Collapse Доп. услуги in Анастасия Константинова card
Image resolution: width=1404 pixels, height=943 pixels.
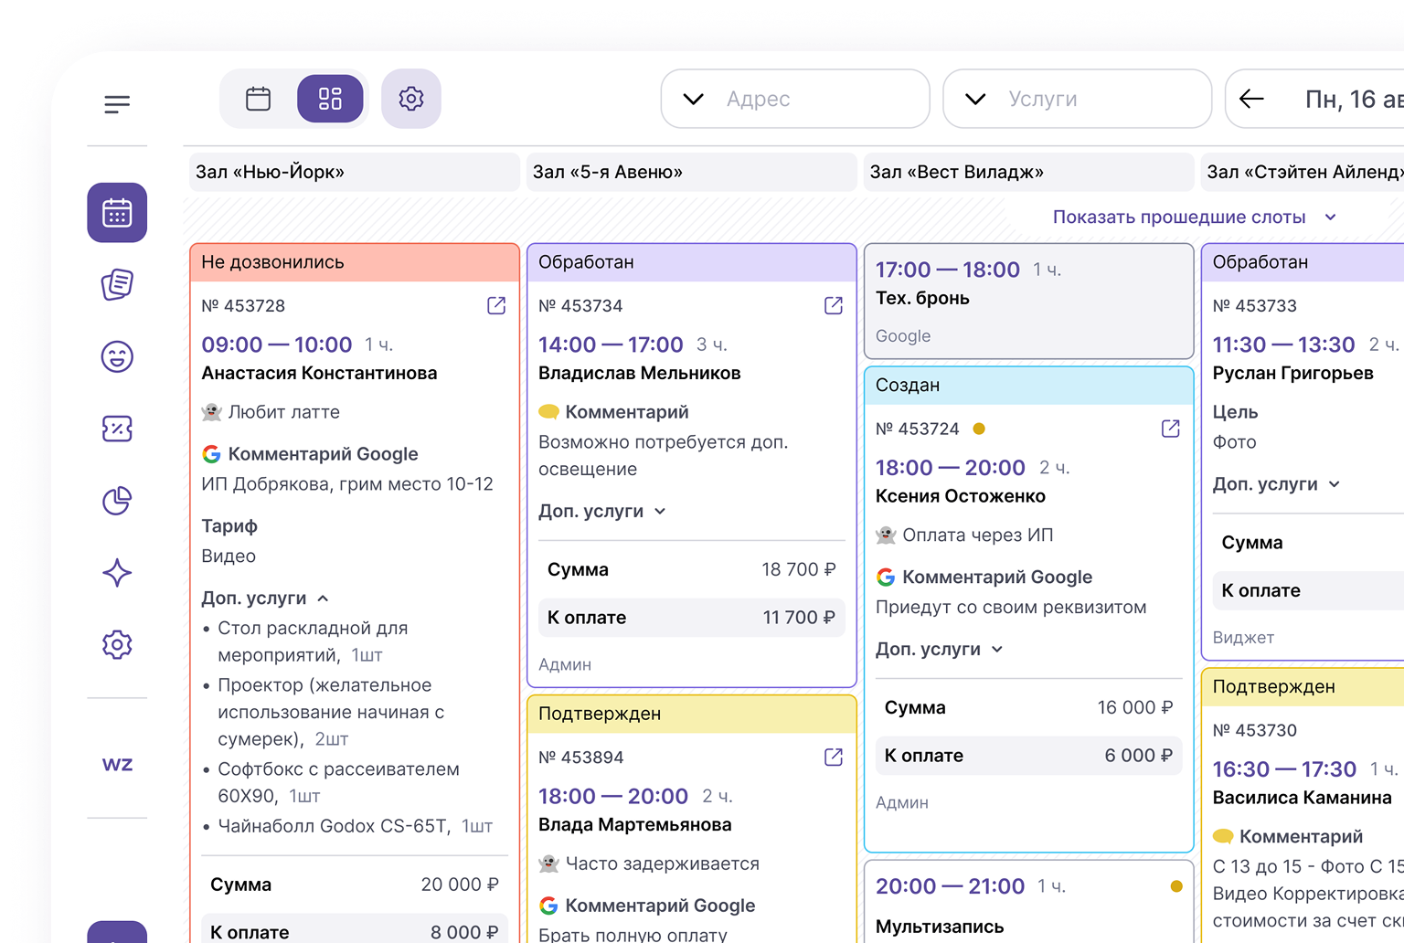coord(265,599)
